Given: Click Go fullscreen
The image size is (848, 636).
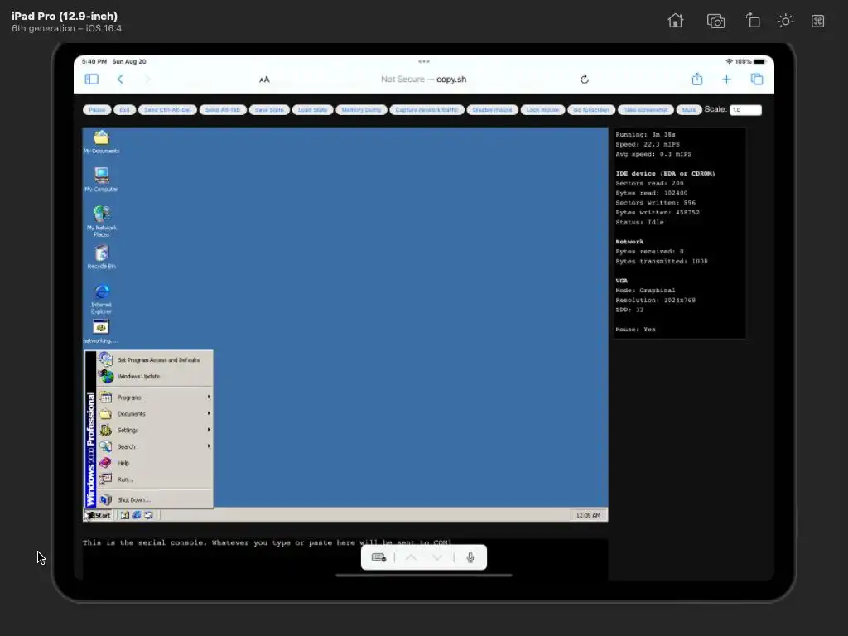Looking at the screenshot, I should [x=591, y=110].
